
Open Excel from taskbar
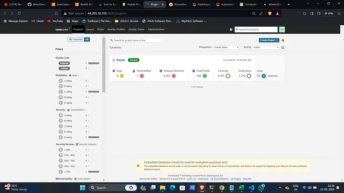point(241,188)
